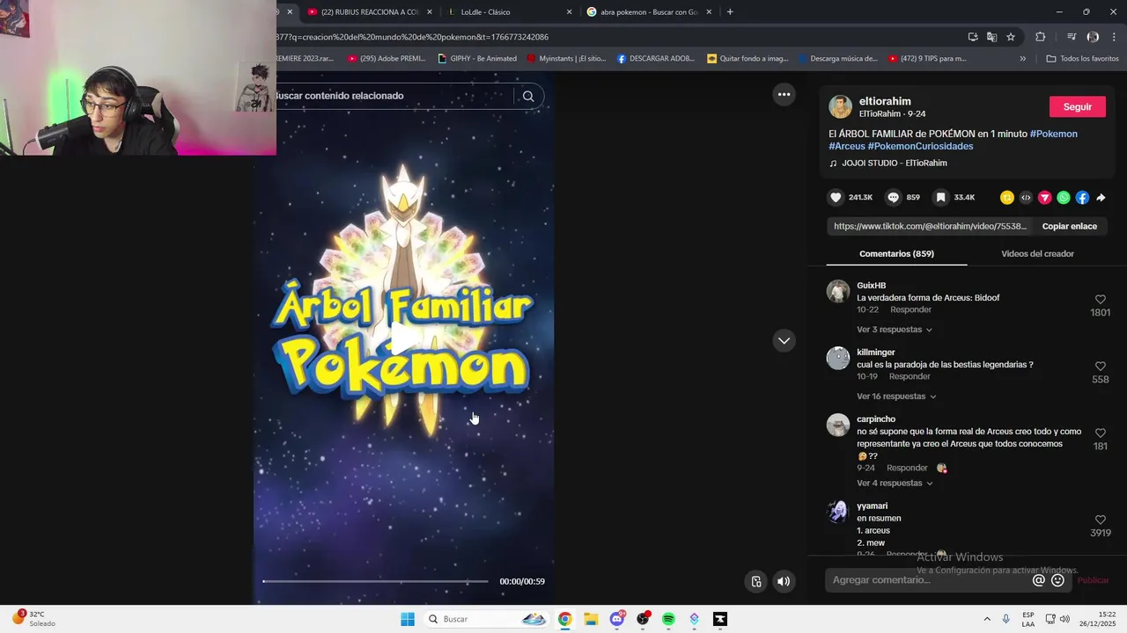Viewport: 1127px width, 633px height.
Task: Click the embed code icon
Action: tap(1026, 198)
